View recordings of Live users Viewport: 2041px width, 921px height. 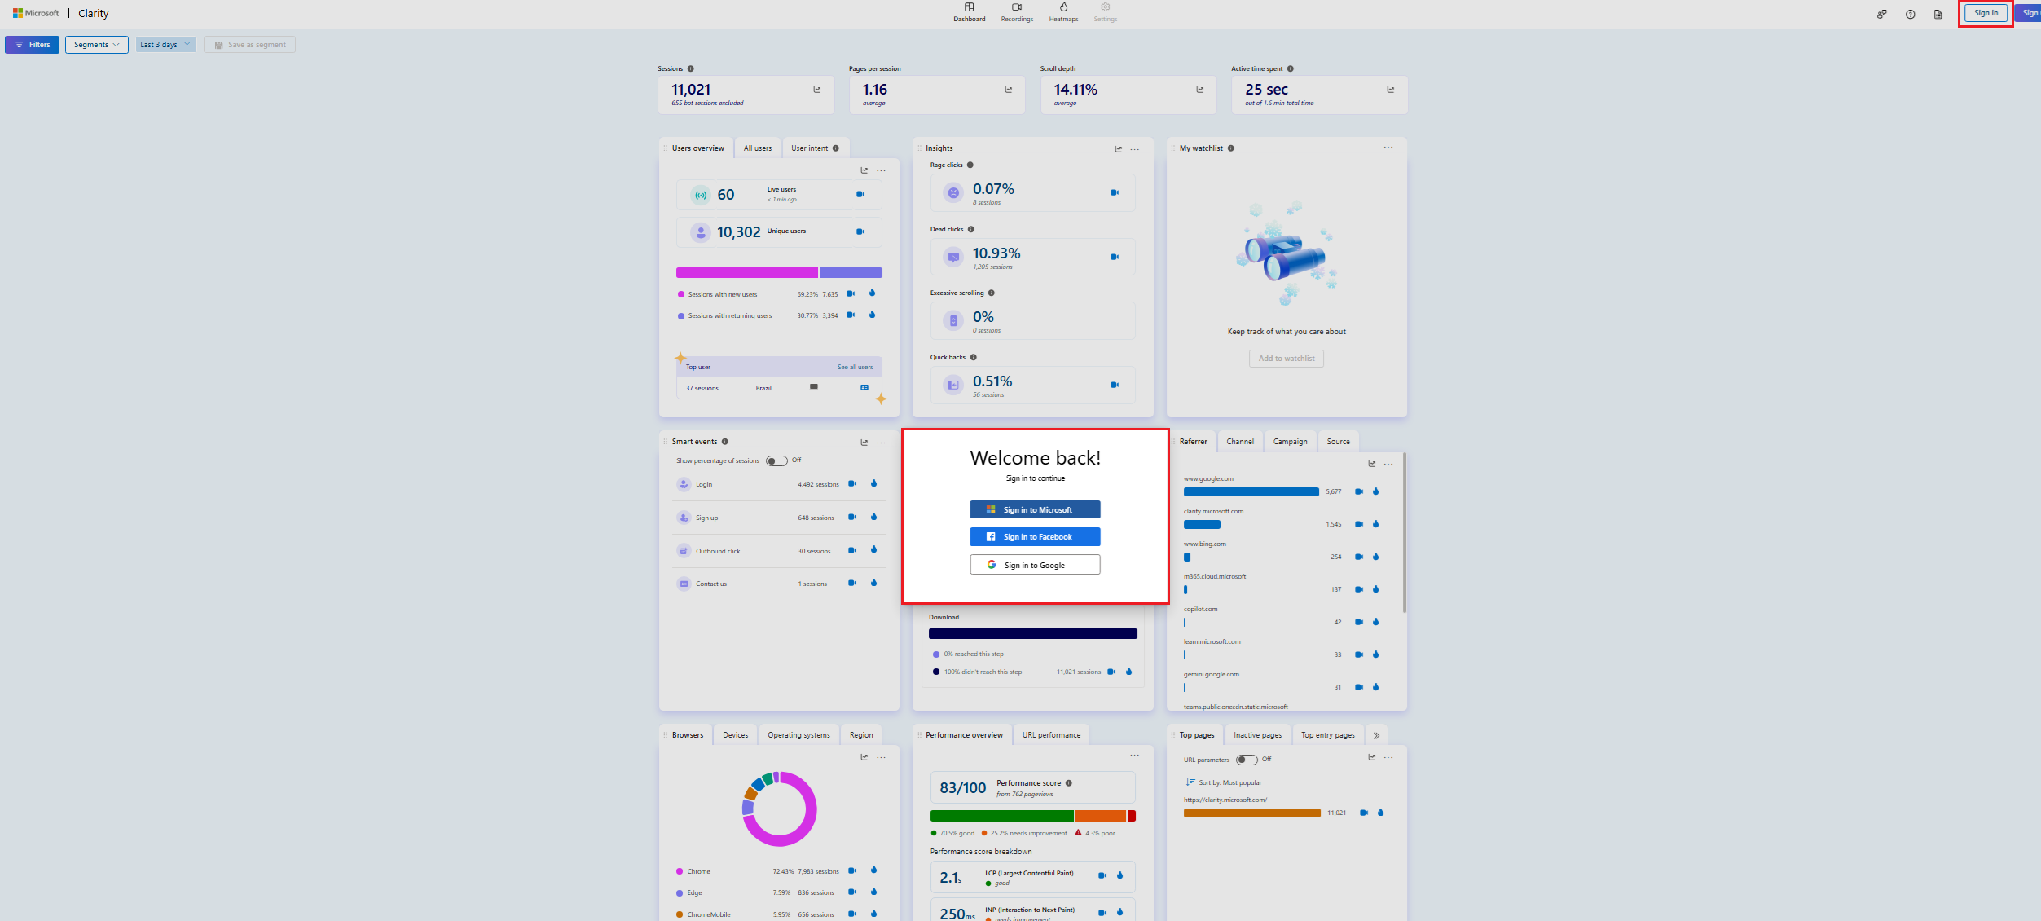click(860, 194)
